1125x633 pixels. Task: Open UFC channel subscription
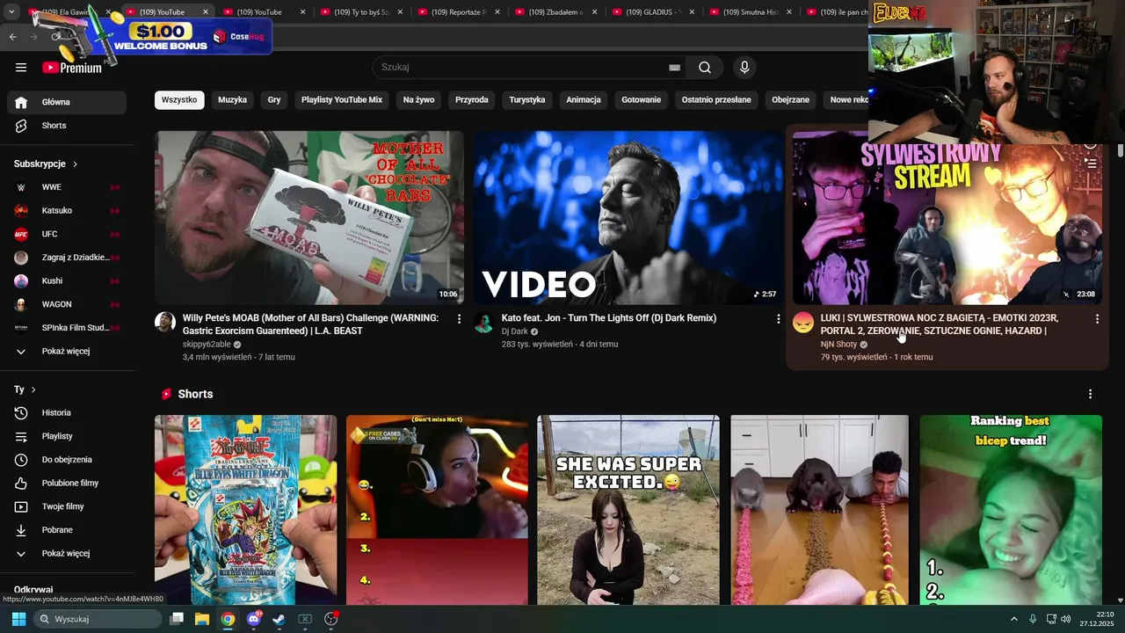[x=67, y=234]
